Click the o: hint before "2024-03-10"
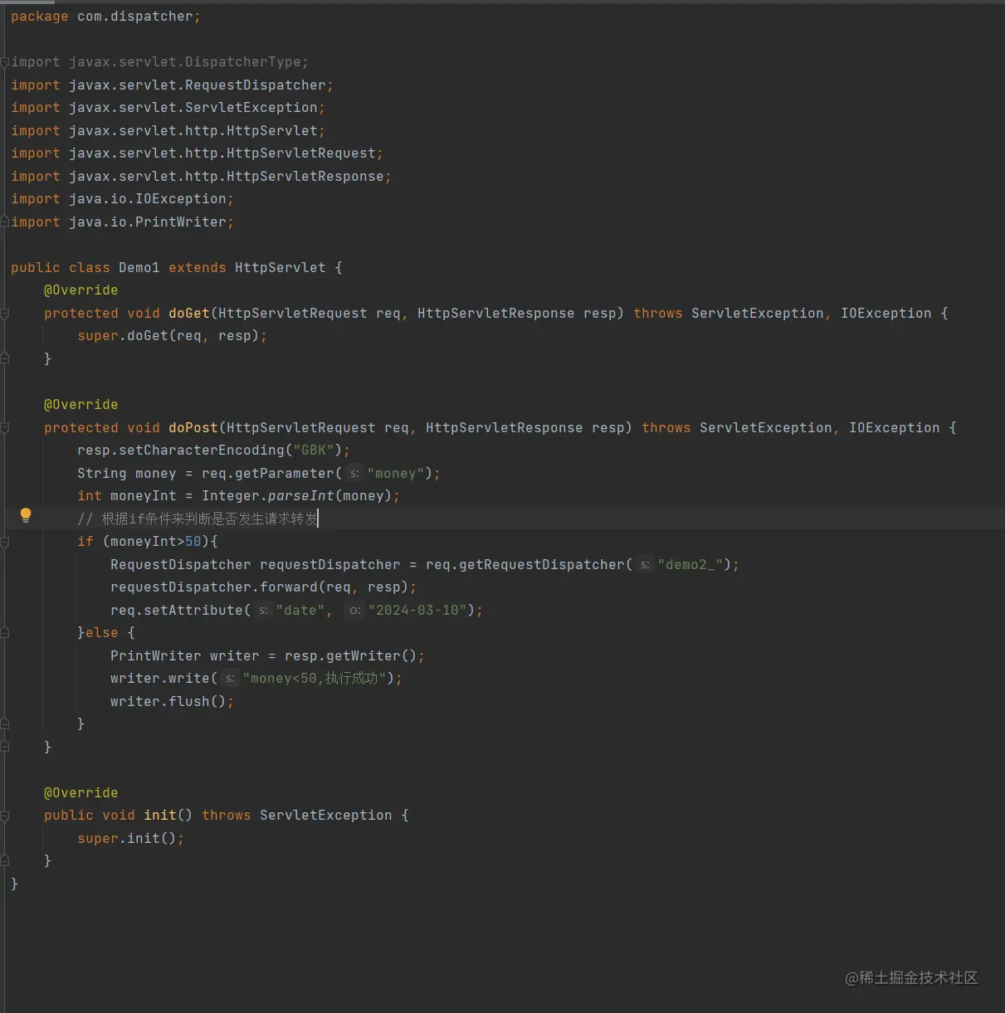The height and width of the screenshot is (1013, 1005). [354, 611]
